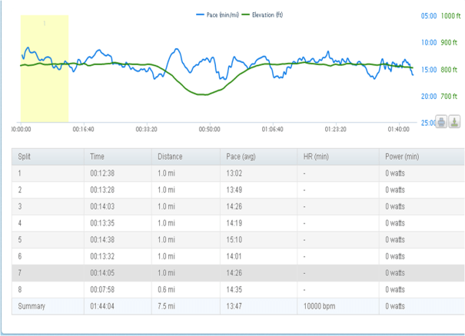Click the download chart icon
This screenshot has height=336, width=465.
454,121
